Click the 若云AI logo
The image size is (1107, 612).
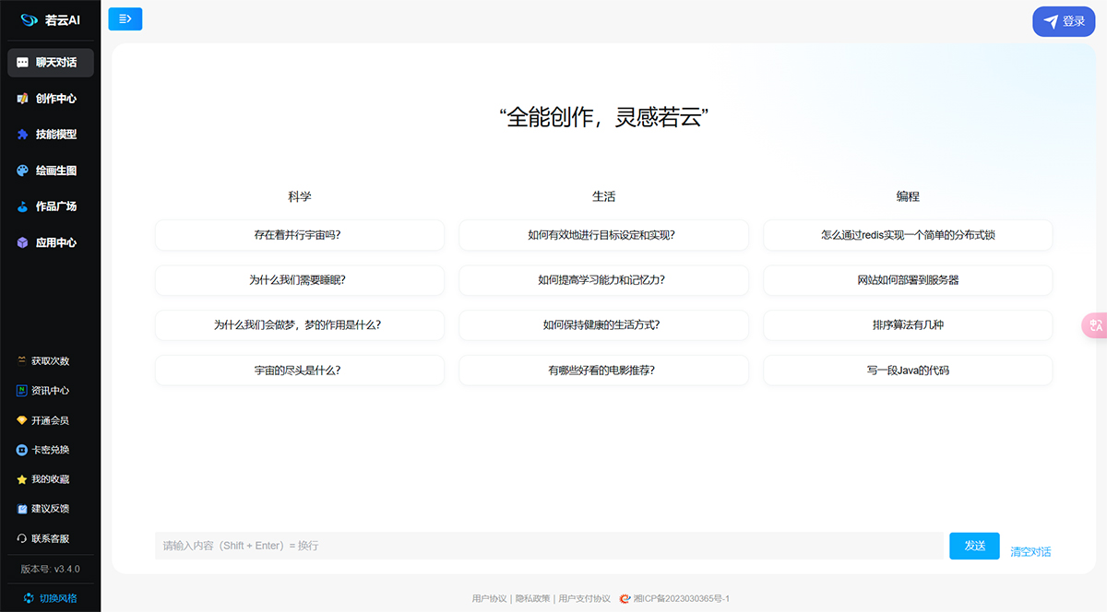click(x=51, y=18)
